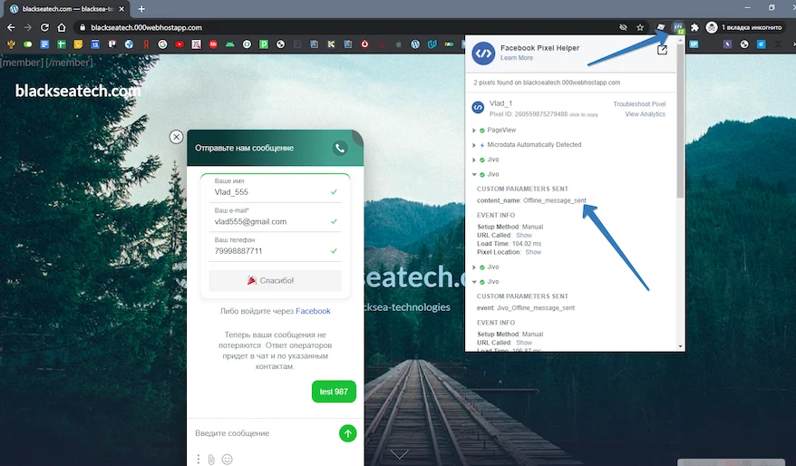796x466 pixels.
Task: Open the emoji picker in chat
Action: 227,460
